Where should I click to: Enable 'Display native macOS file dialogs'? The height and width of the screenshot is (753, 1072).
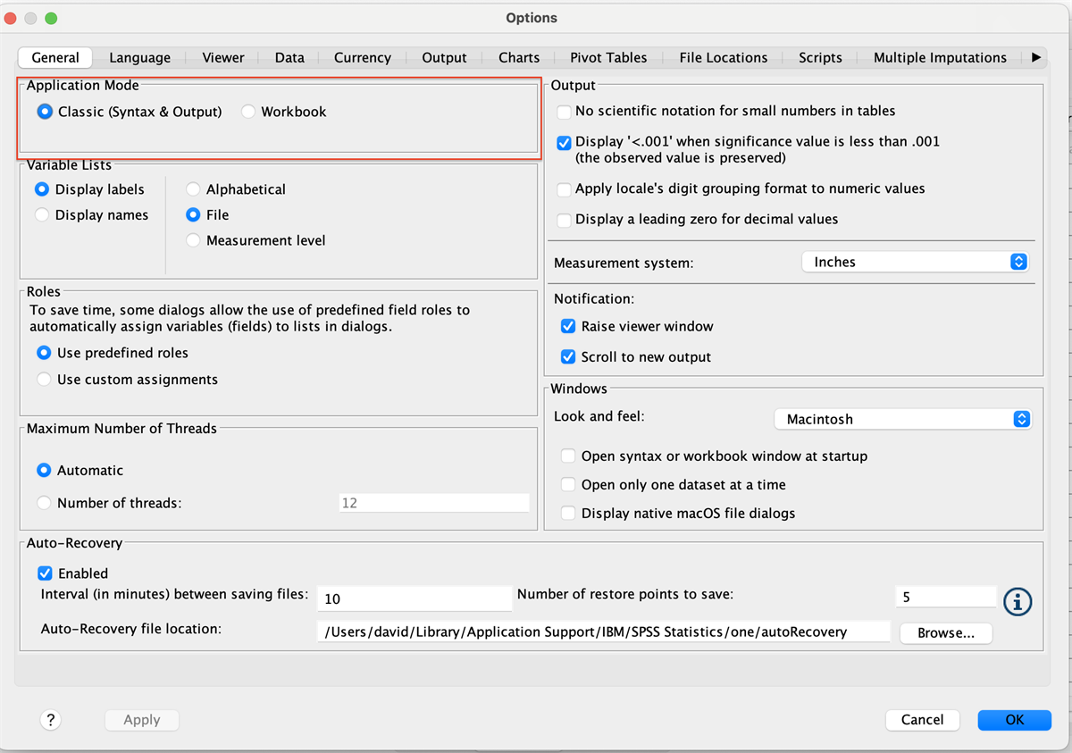568,514
